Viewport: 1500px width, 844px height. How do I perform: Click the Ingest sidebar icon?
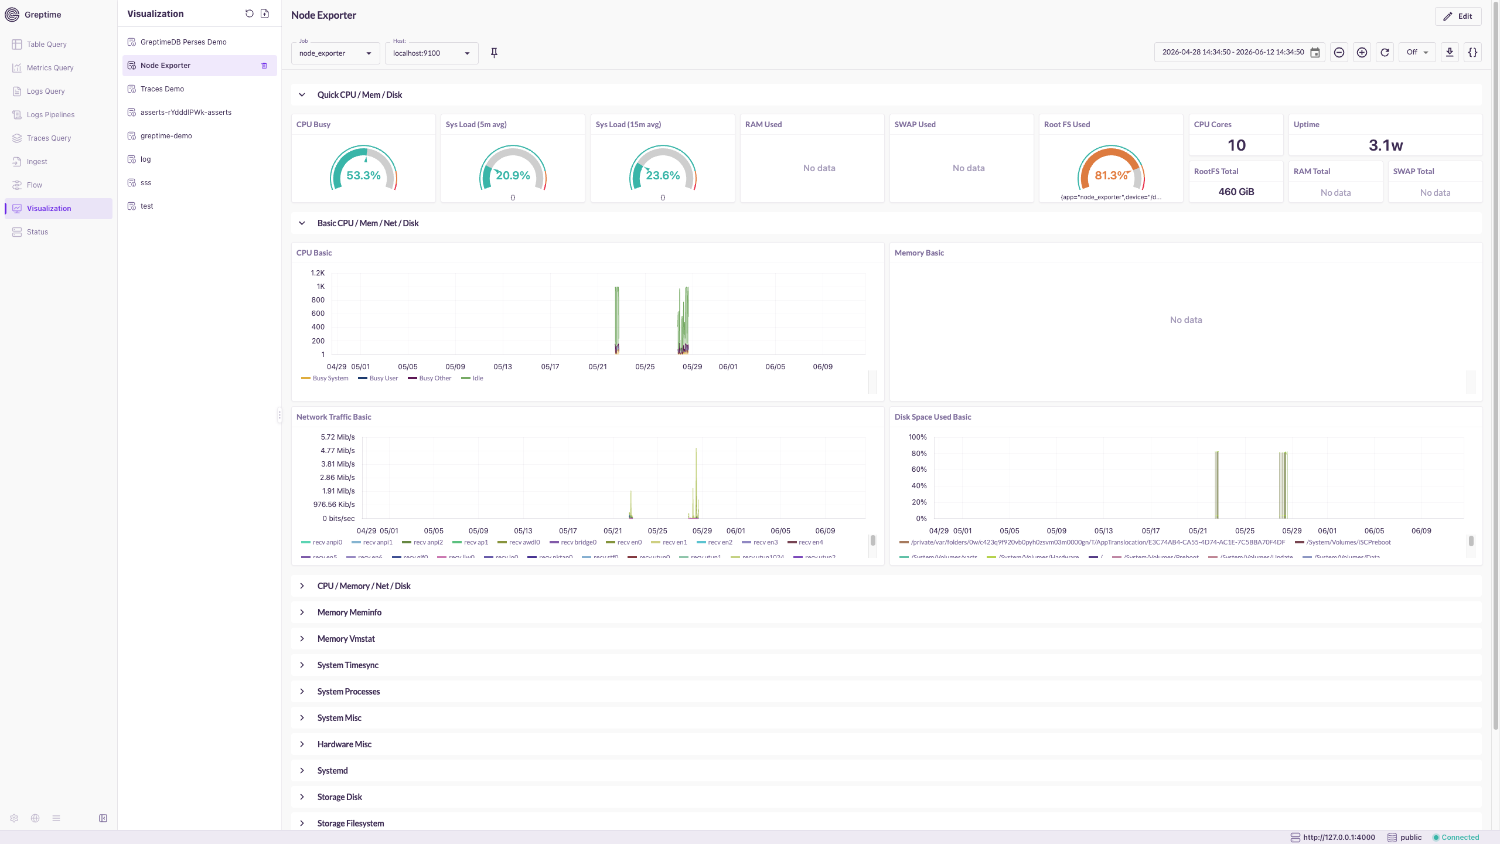tap(17, 162)
